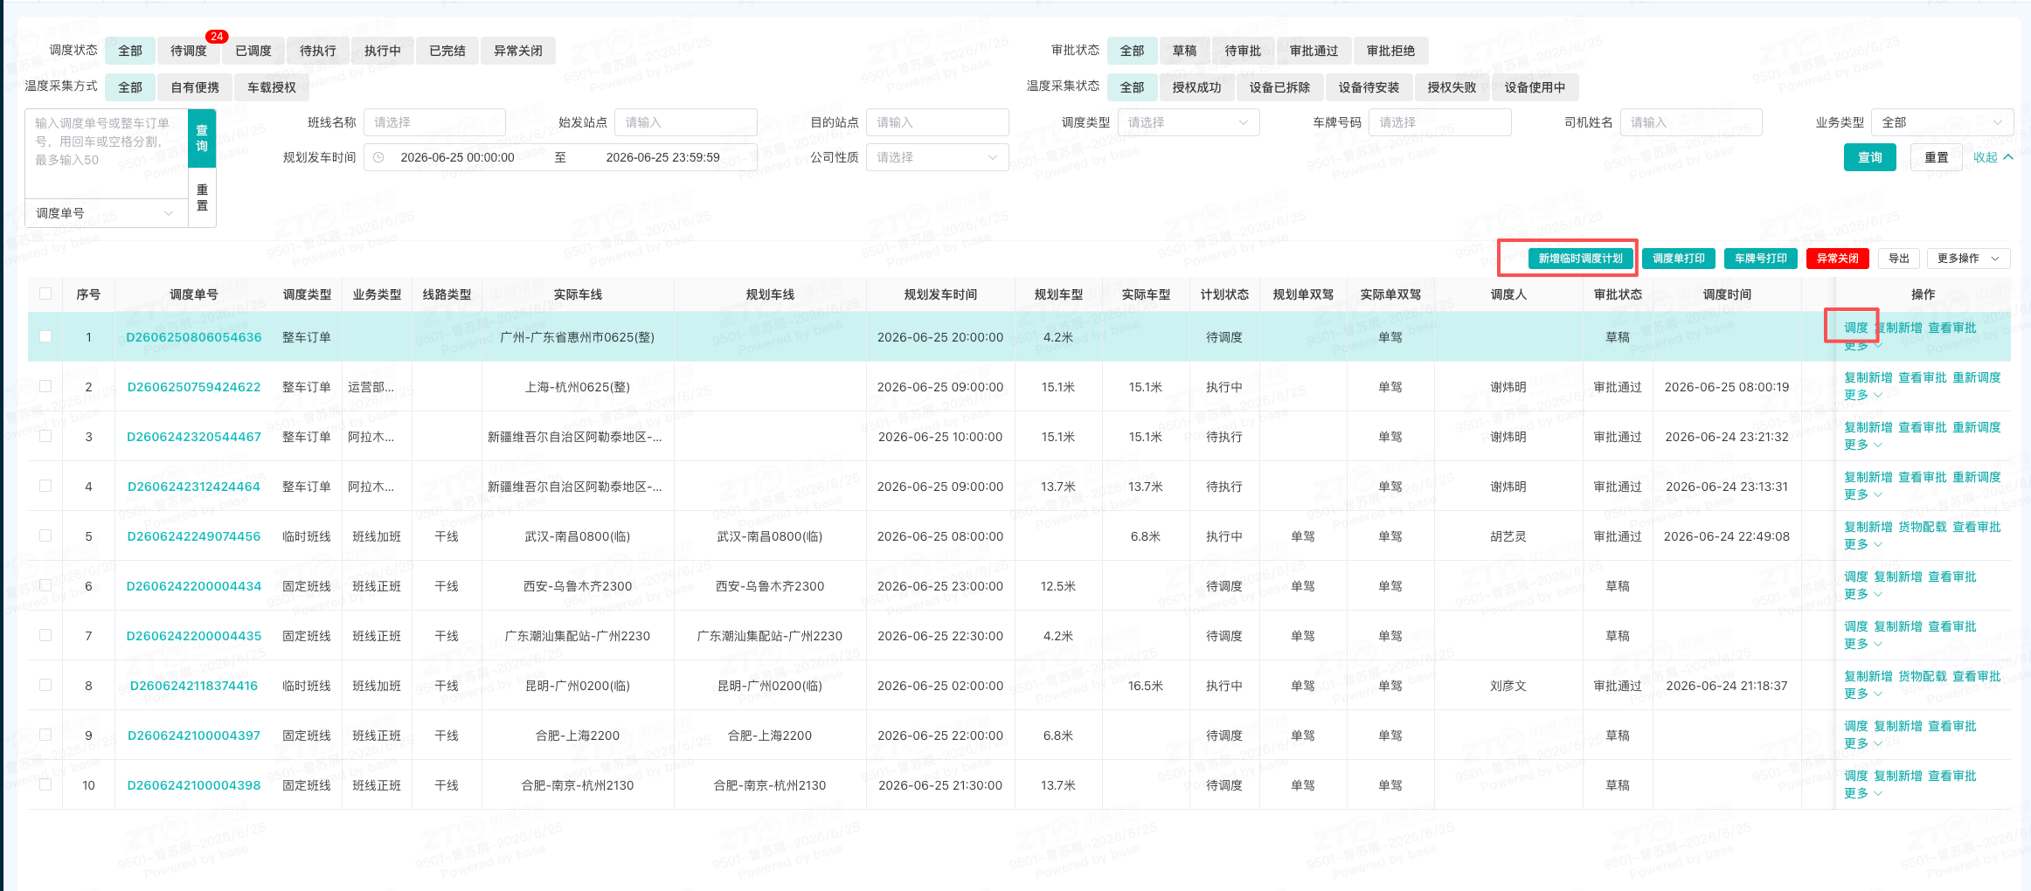Screen dimensions: 2031x891
Task: Collapse filters with the 收起 chevron
Action: (2008, 157)
